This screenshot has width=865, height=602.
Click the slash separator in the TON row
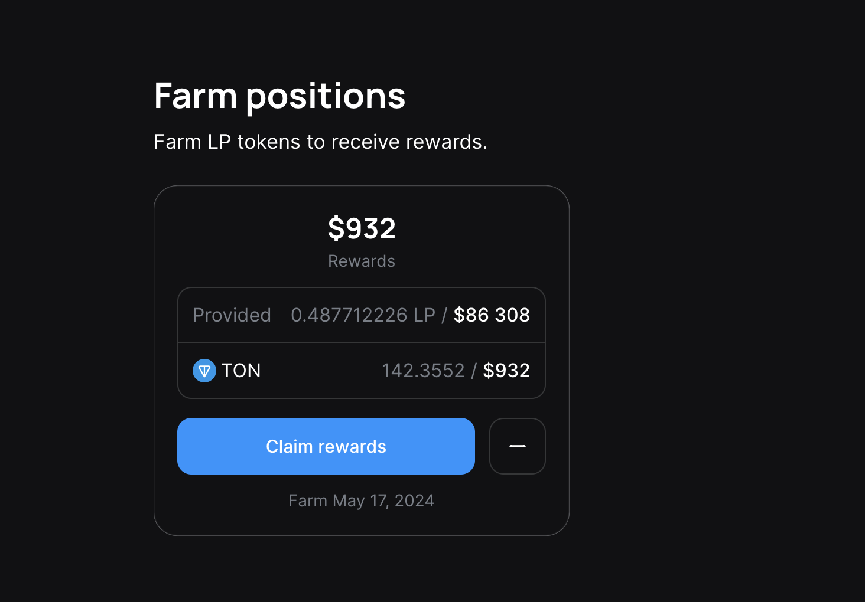coord(474,371)
